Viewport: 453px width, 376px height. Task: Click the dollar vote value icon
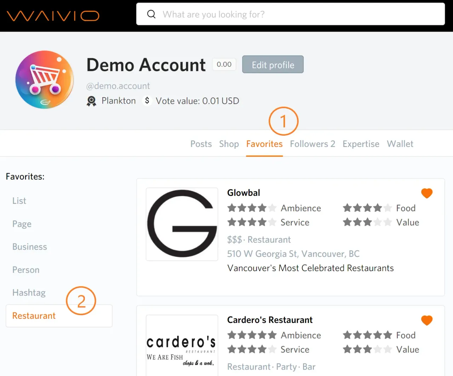pos(147,101)
